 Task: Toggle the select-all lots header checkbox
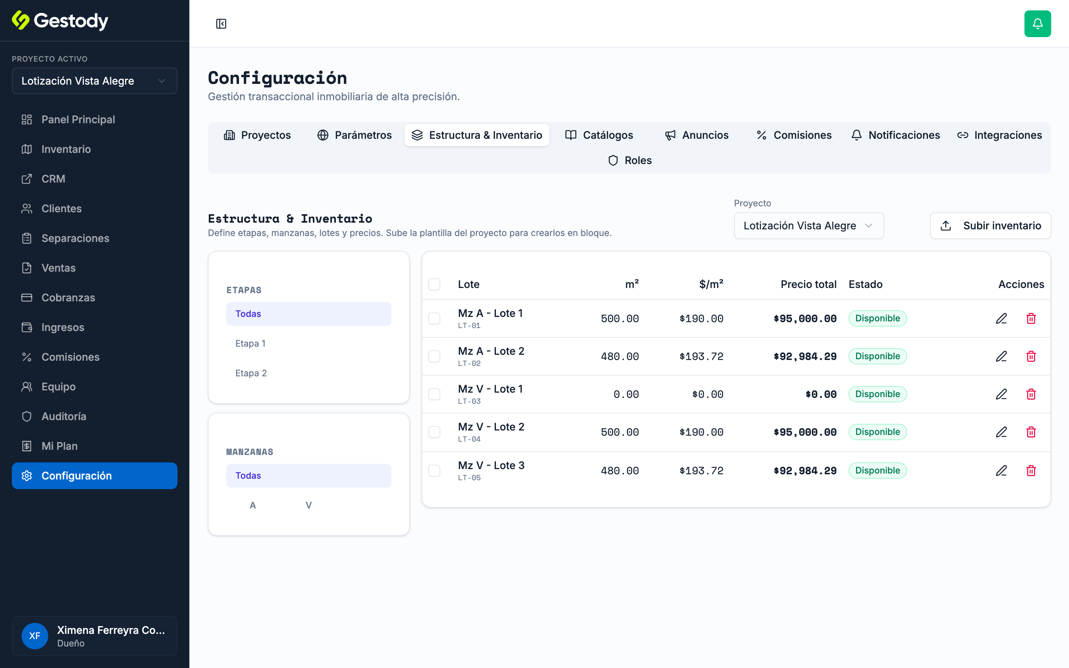pyautogui.click(x=434, y=284)
